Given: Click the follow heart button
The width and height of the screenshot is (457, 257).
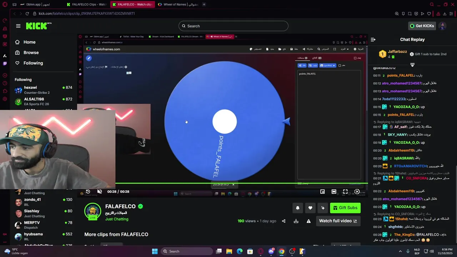Looking at the screenshot, I should (x=310, y=208).
